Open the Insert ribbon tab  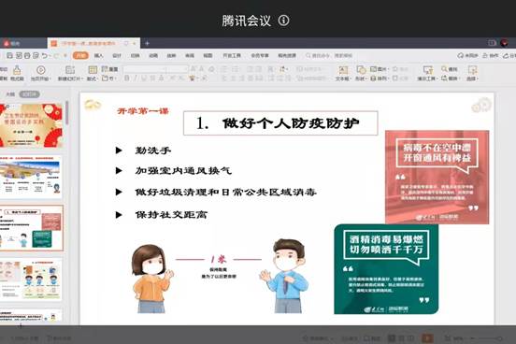(99, 56)
